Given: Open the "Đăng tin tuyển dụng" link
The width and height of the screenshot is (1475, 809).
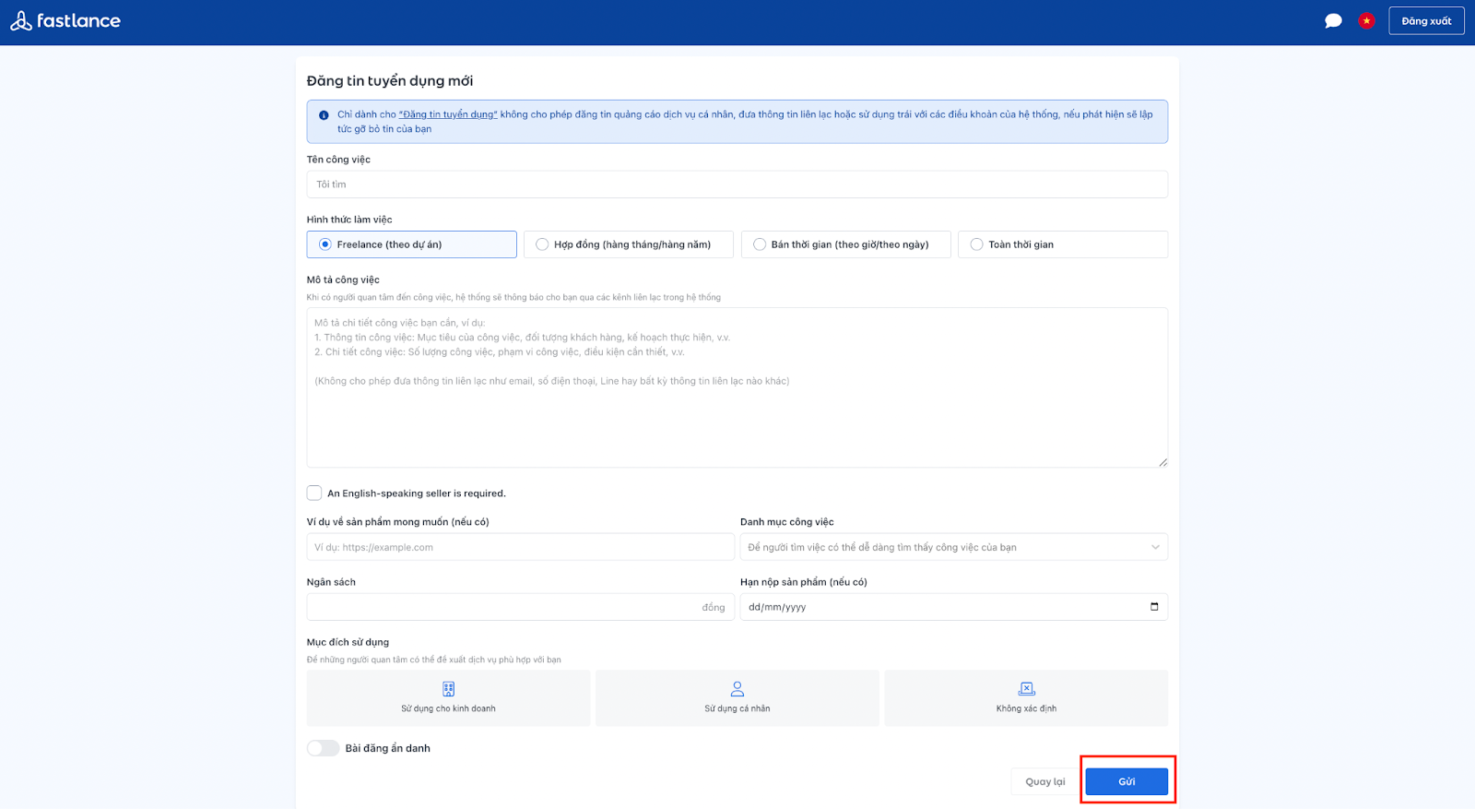Looking at the screenshot, I should click(x=448, y=114).
